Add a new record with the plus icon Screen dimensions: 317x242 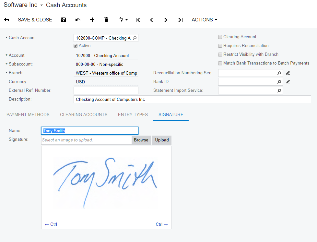92,20
